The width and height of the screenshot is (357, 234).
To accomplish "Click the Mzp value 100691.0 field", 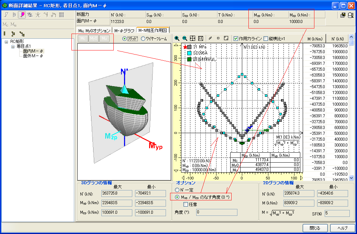I will [x=117, y=212].
